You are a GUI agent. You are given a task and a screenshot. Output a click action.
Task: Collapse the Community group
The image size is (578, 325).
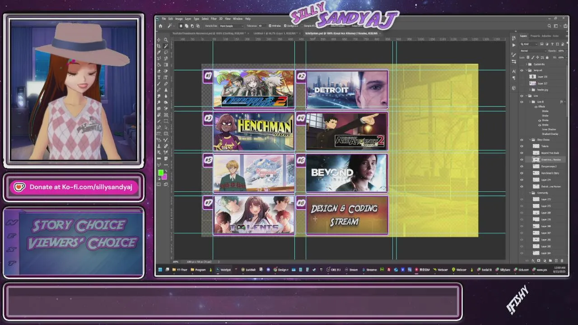click(x=530, y=193)
